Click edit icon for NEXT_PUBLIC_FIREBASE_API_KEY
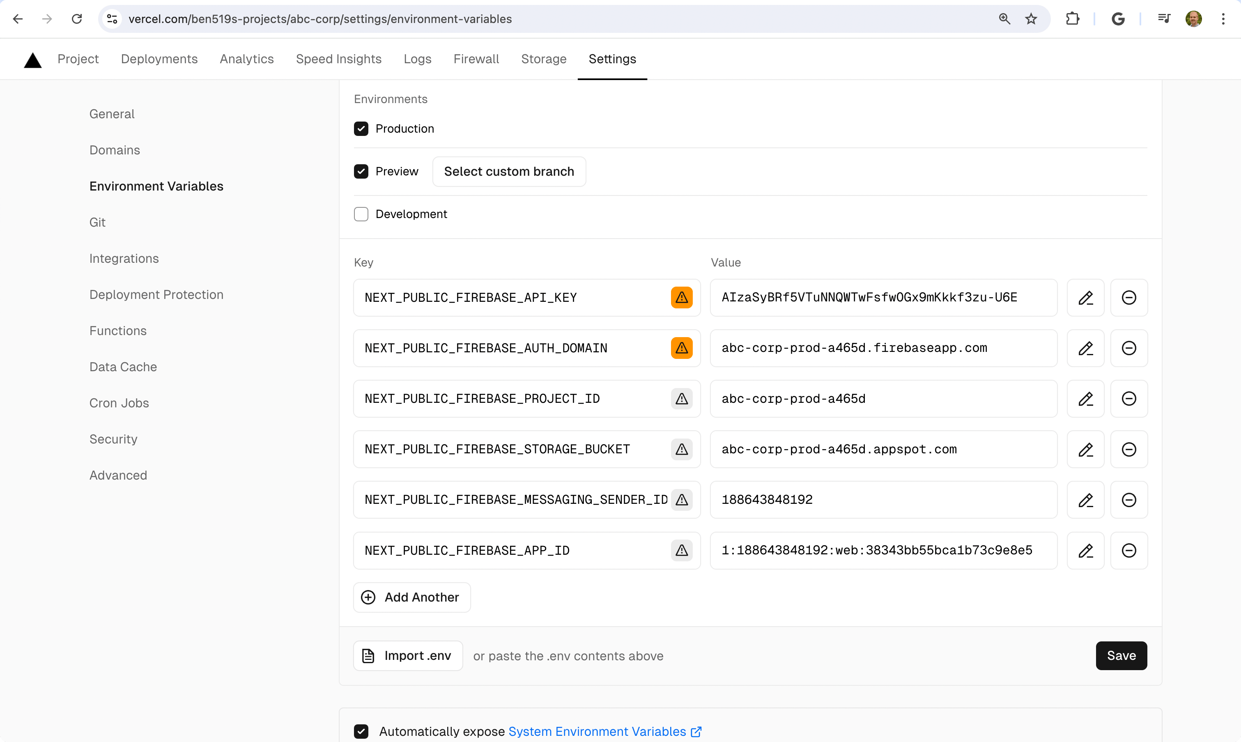 1085,298
